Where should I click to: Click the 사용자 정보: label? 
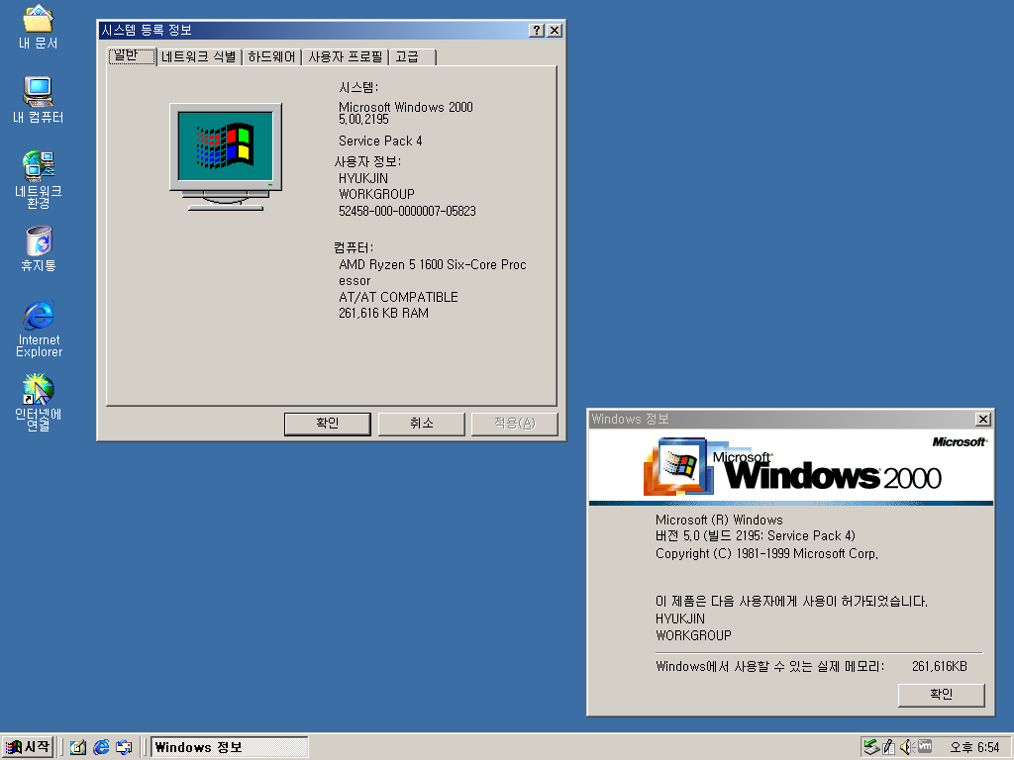367,161
